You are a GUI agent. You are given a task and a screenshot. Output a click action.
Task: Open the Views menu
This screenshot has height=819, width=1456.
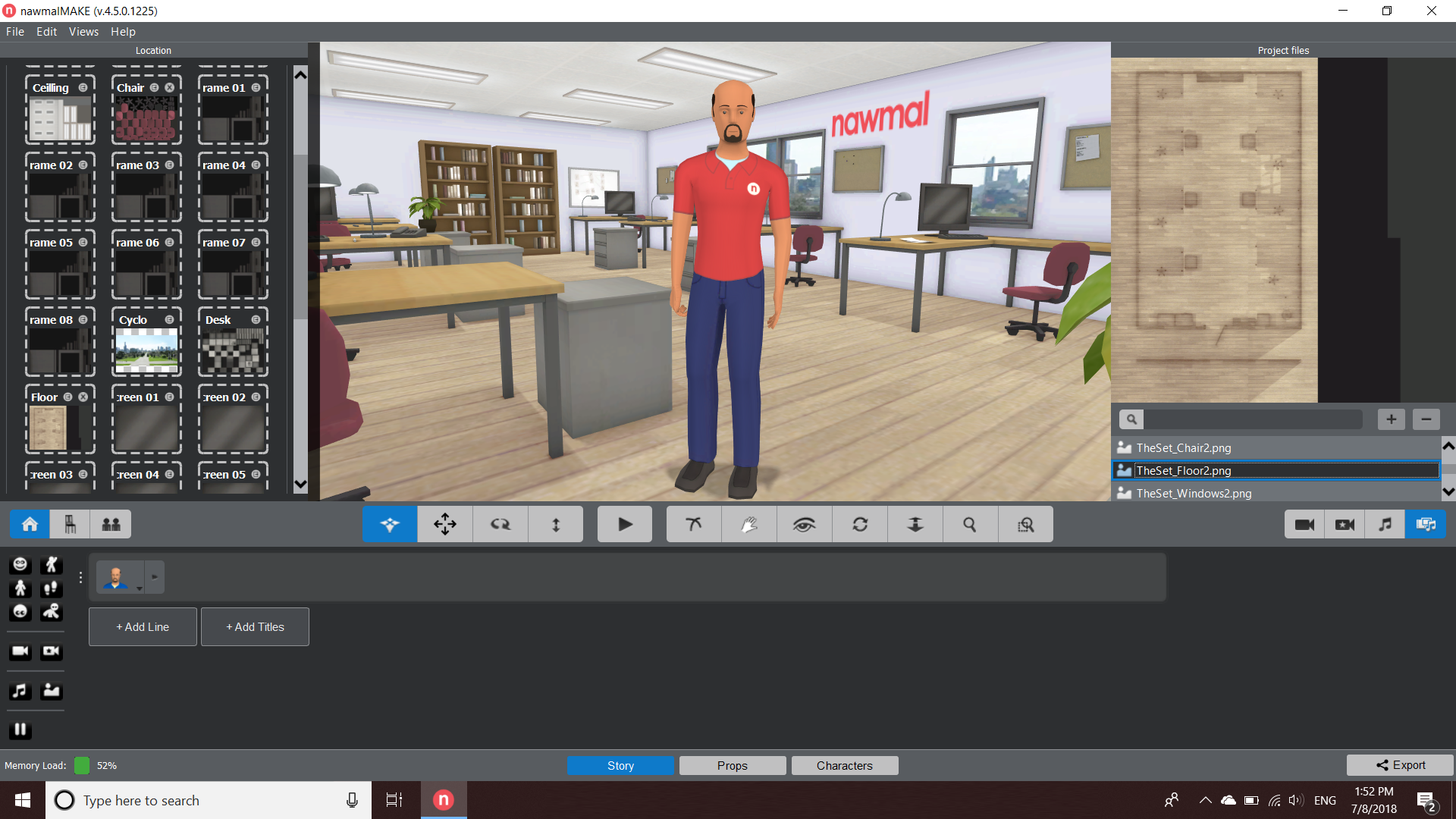coord(83,32)
